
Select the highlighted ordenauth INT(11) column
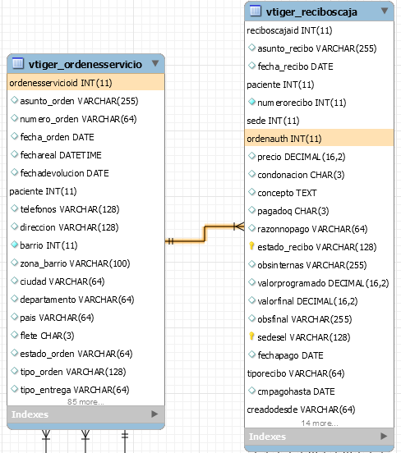pos(319,139)
